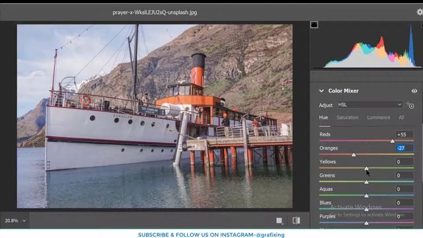Select the targeted adjustment tool icon

[x=410, y=105]
